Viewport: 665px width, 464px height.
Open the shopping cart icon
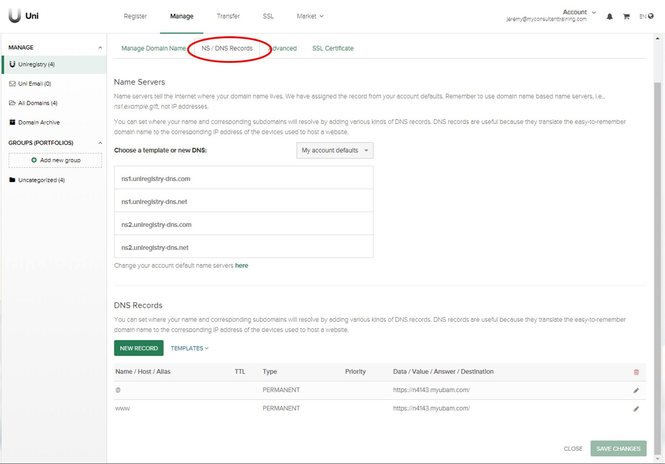tap(626, 17)
